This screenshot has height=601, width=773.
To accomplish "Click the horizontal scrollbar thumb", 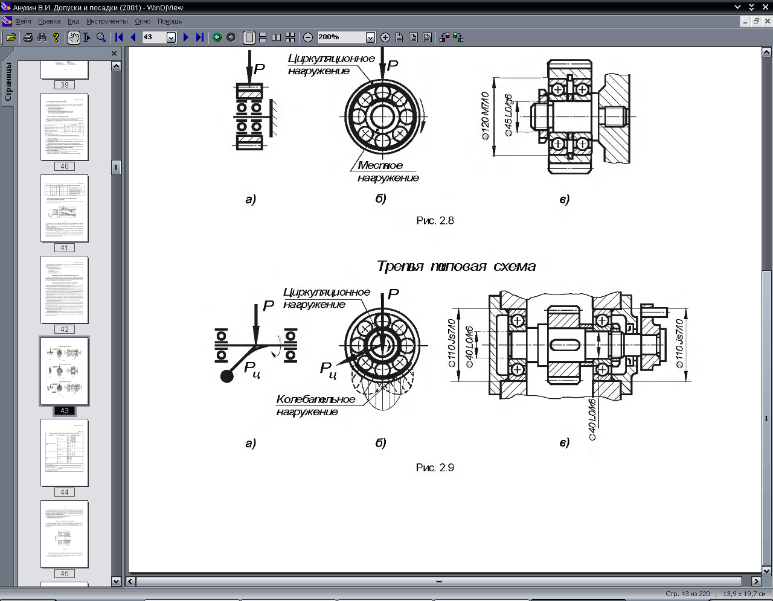I will click(439, 581).
